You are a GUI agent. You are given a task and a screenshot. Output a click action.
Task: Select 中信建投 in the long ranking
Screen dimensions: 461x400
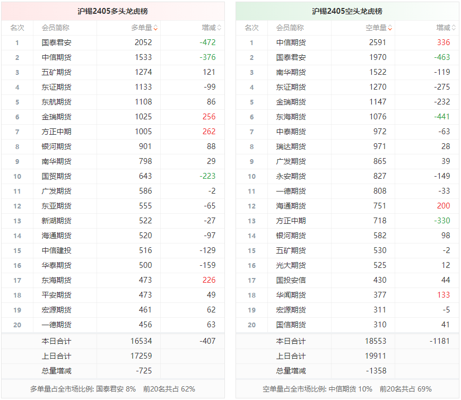[56, 250]
